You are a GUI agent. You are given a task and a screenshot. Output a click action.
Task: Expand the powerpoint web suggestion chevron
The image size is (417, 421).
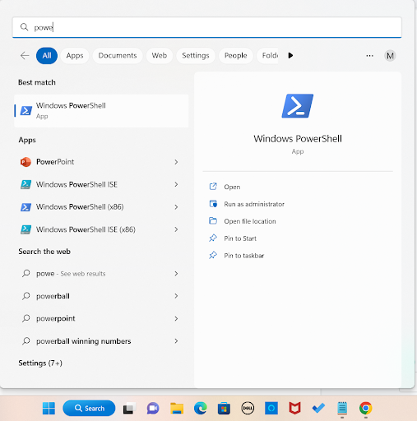coord(176,318)
